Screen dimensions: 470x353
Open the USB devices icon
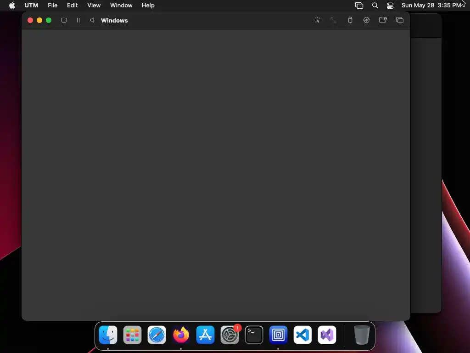tap(350, 20)
